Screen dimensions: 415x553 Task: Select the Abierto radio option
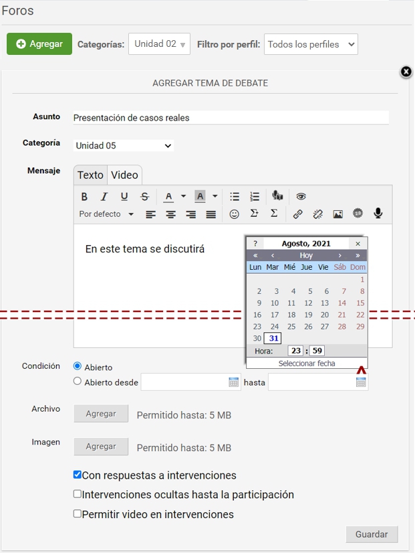pyautogui.click(x=78, y=366)
